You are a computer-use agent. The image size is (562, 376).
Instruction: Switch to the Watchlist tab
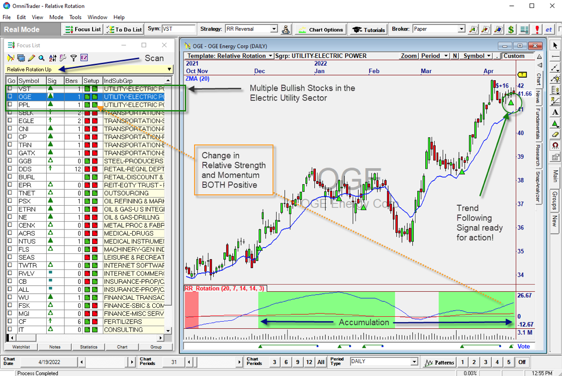click(x=21, y=347)
